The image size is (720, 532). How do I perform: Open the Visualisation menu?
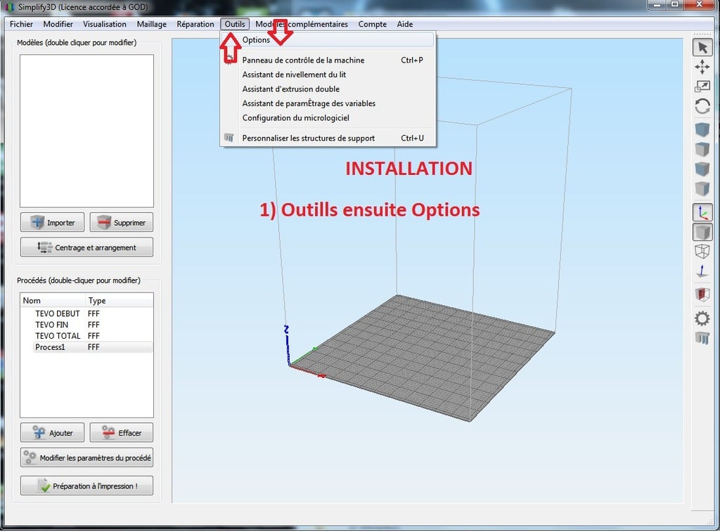pos(105,25)
